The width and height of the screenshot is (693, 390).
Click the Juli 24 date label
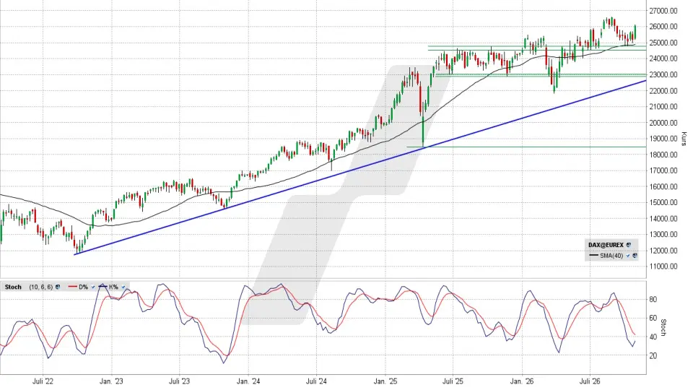pos(316,381)
